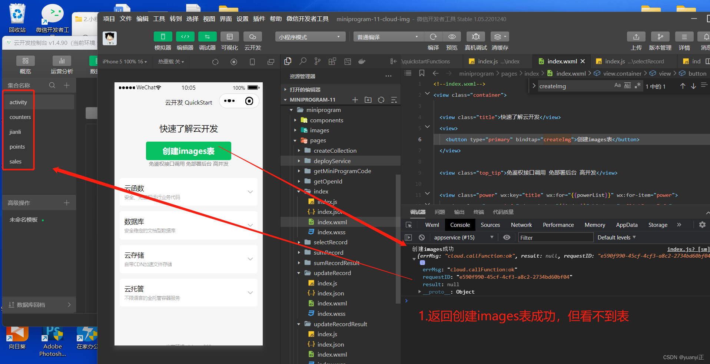Click the compile refresh icon
710x364 pixels.
pyautogui.click(x=433, y=36)
